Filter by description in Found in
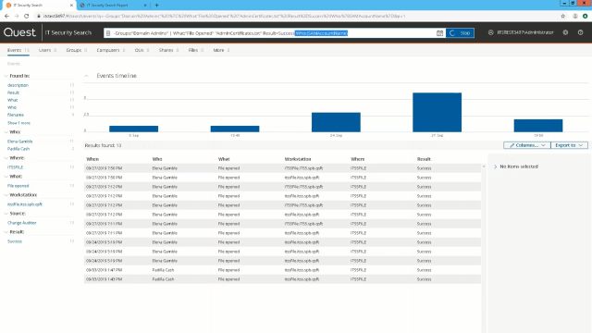Image resolution: width=592 pixels, height=333 pixels. [x=18, y=85]
